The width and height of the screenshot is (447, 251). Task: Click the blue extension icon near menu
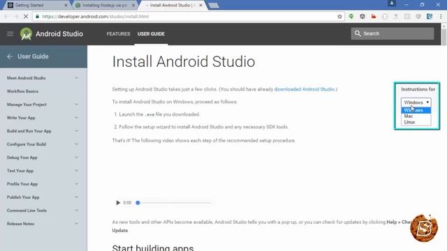430,17
